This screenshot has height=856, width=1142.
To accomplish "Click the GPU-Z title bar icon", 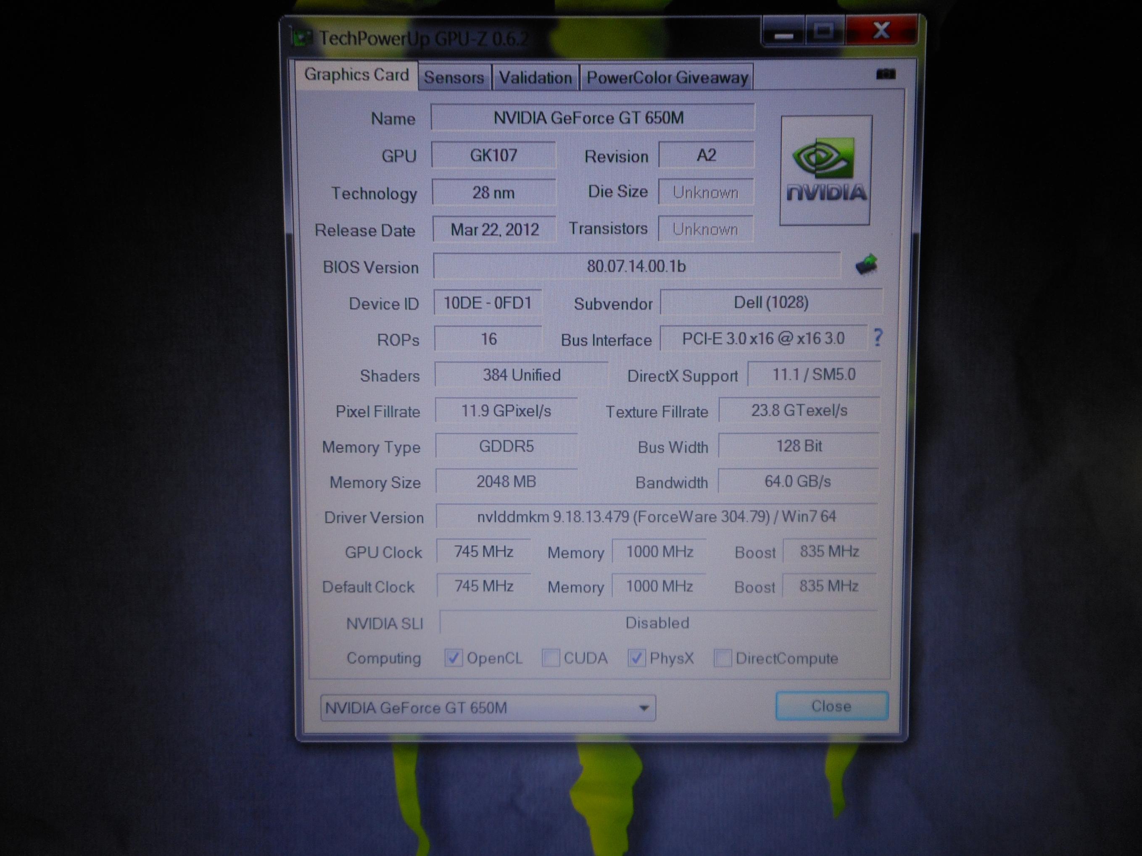I will (x=303, y=38).
